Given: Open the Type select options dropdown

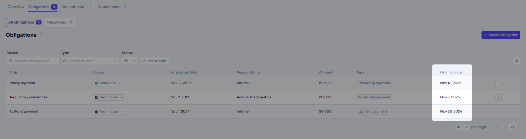Looking at the screenshot, I should tap(90, 61).
